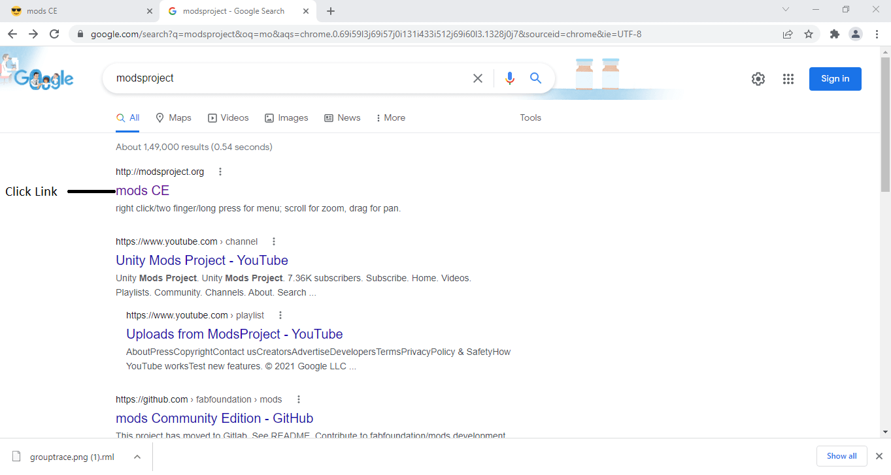Open 'mods Community Edition - GitHub' result
891x475 pixels.
click(x=214, y=418)
